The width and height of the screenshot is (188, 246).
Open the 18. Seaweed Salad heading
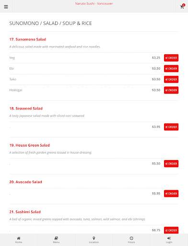26,109
